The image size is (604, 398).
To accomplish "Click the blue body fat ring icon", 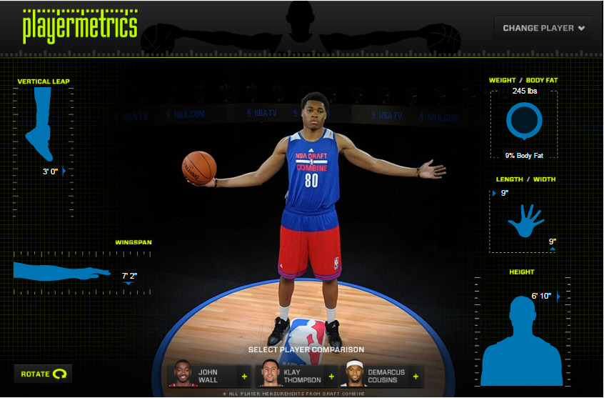I will pos(524,121).
